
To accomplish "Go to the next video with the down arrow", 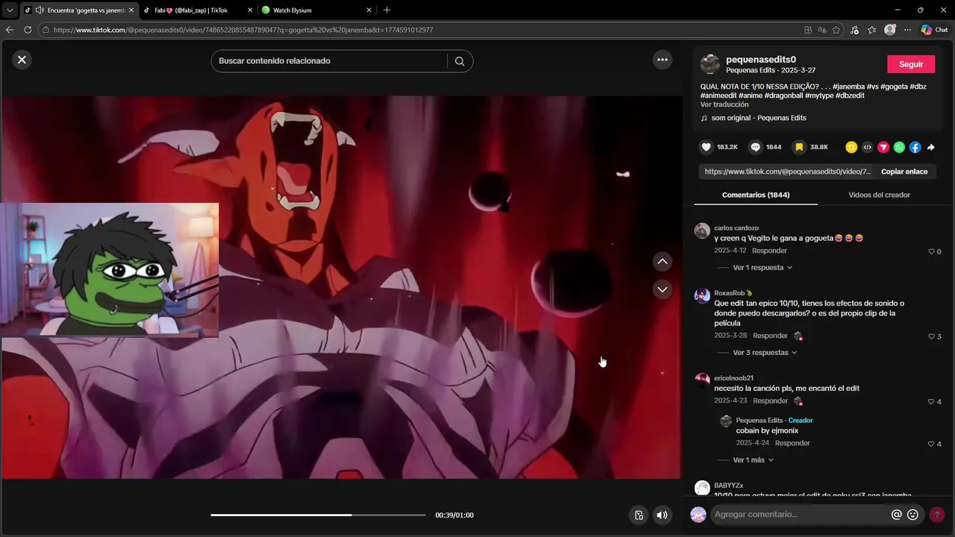I will pos(663,289).
